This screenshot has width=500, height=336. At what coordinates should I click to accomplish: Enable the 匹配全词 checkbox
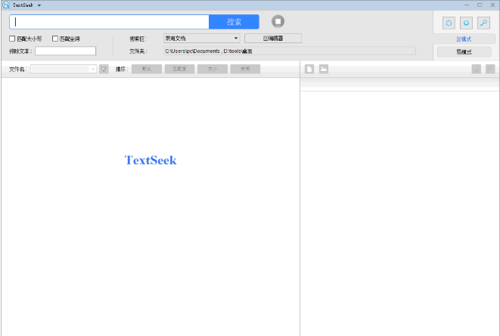point(55,39)
